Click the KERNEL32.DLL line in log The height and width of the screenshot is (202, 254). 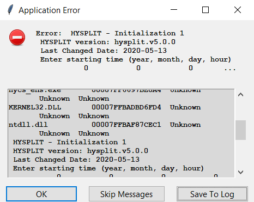(105, 107)
